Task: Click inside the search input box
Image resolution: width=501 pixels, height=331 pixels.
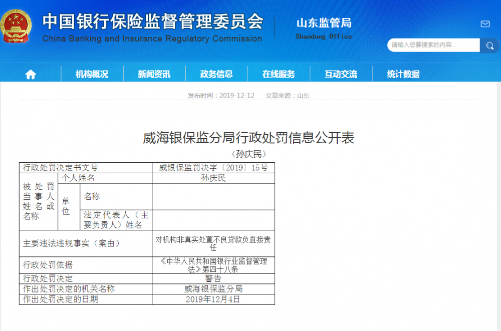Action: click(x=431, y=45)
